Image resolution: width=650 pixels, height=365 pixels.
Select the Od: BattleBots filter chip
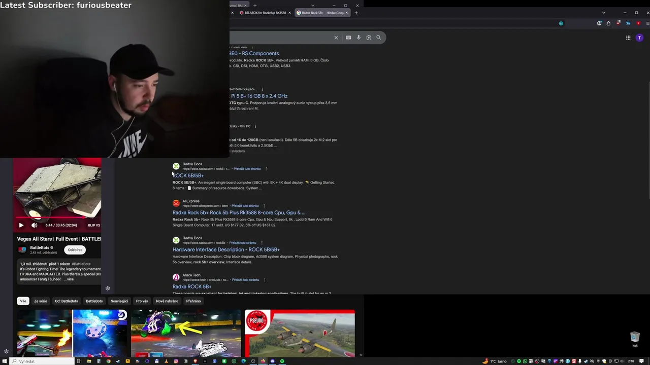click(67, 301)
